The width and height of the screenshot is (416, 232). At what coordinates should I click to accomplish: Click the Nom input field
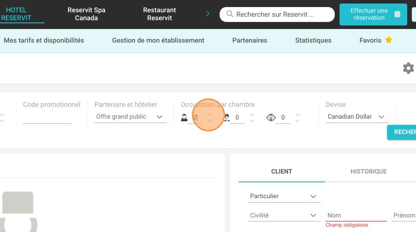pos(356,215)
